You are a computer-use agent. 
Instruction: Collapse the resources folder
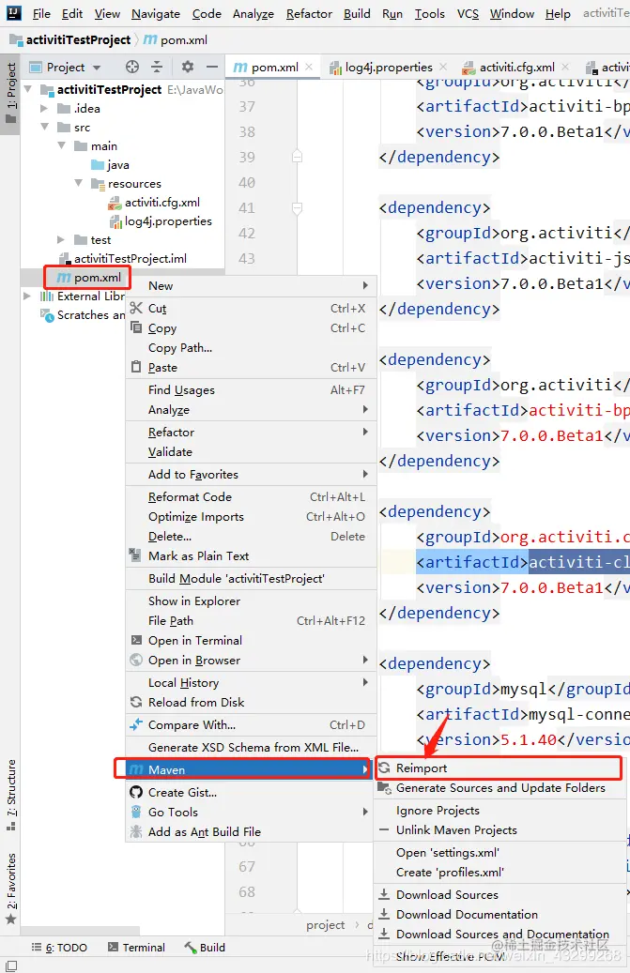78,183
